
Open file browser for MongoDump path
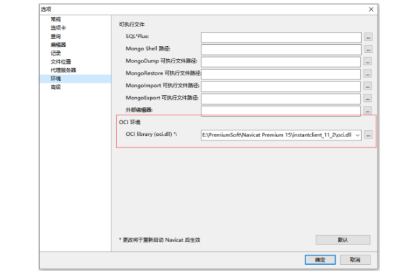click(368, 62)
